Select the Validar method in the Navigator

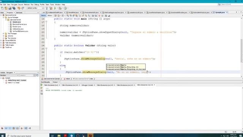point(17,80)
